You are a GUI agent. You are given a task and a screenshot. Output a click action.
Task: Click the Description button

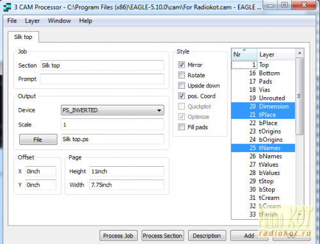click(x=207, y=236)
